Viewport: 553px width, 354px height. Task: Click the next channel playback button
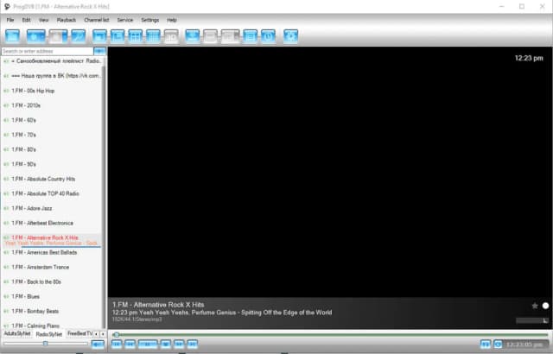(192, 345)
